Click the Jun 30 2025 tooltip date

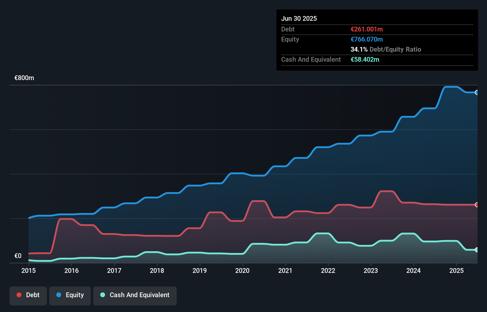299,18
